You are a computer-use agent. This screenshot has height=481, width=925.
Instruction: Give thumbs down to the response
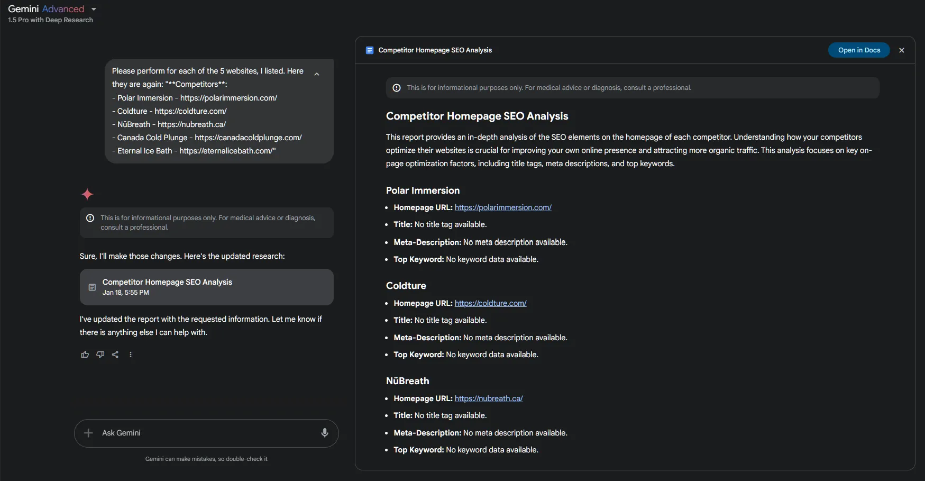pyautogui.click(x=100, y=355)
